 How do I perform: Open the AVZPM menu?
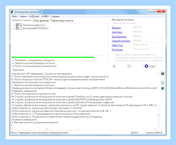[x=45, y=16]
